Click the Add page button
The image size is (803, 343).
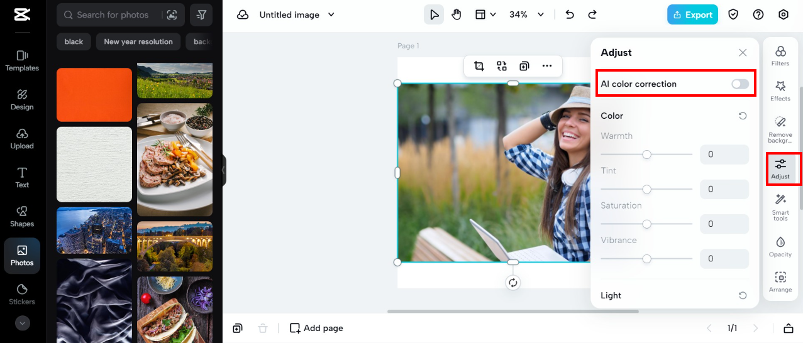[316, 328]
